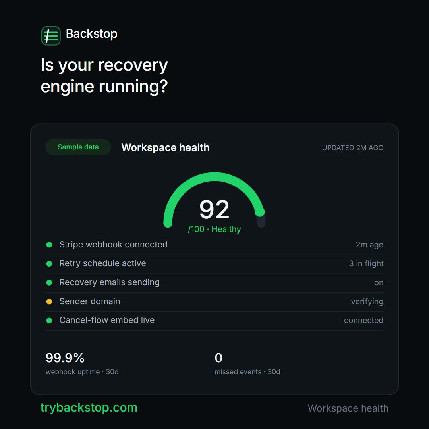The height and width of the screenshot is (429, 429).
Task: Click the "missed events · 30d" label
Action: click(247, 372)
